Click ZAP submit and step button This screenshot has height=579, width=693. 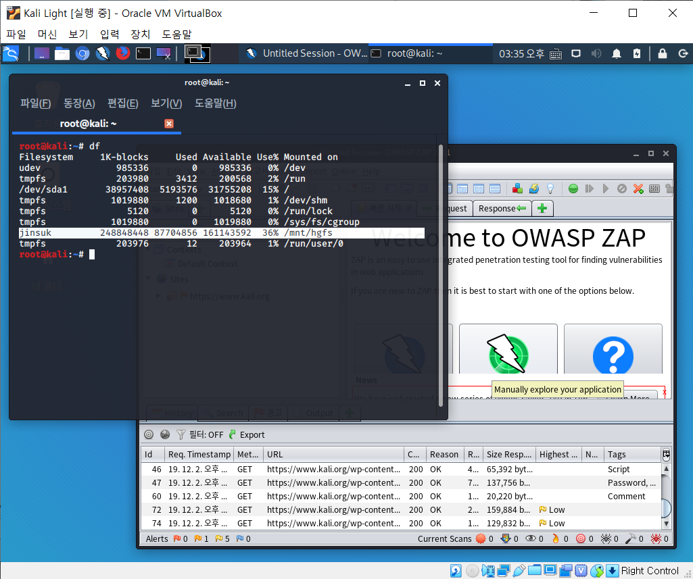click(589, 189)
